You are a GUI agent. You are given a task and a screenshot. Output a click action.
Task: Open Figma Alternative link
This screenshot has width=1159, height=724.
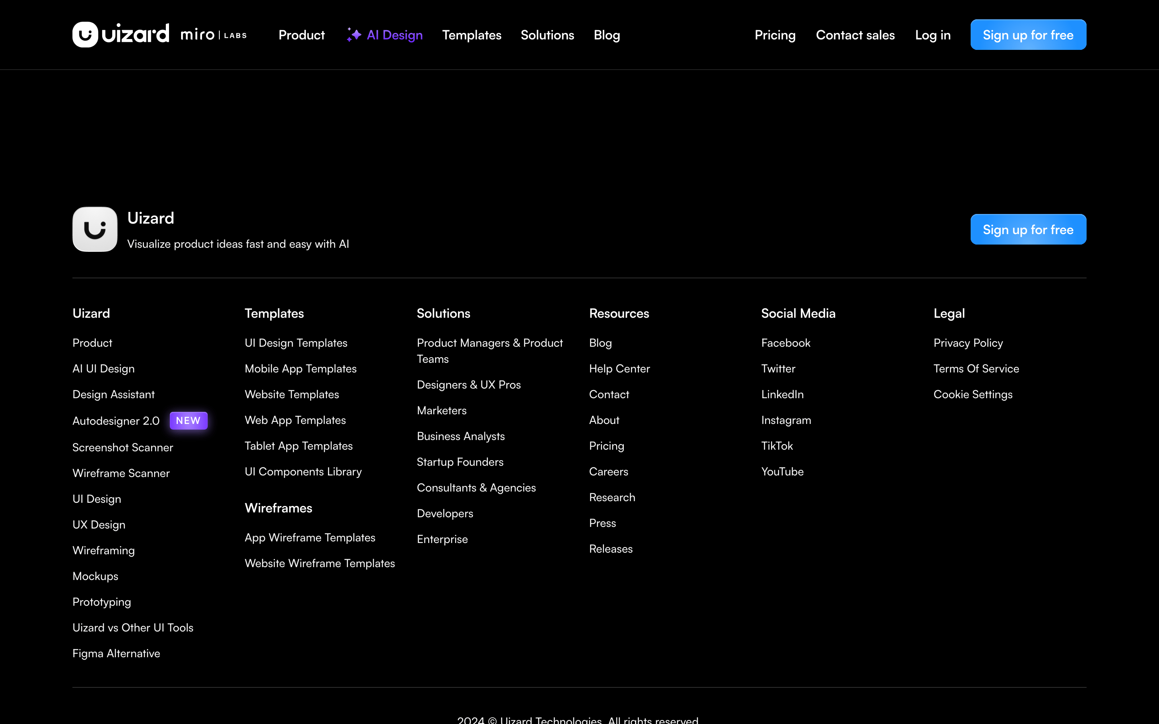116,653
